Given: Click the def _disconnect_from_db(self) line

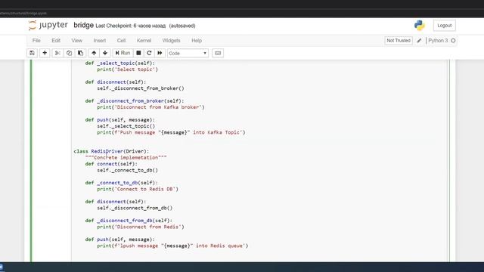Looking at the screenshot, I should 129,221.
